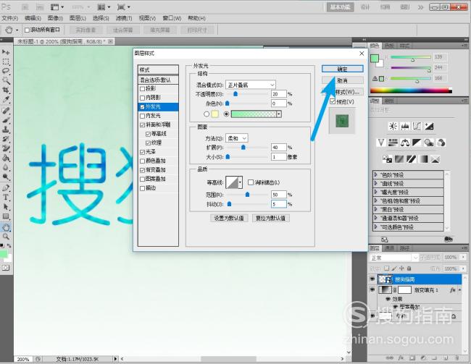471x364 pixels.
Task: Open the 等高线 contour picker arrow
Action: [x=240, y=182]
